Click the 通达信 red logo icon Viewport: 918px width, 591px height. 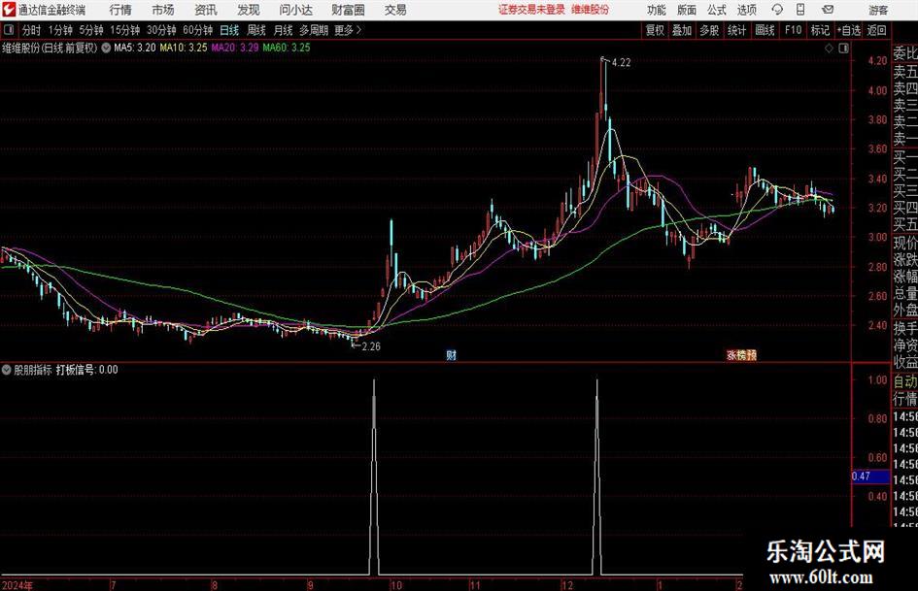click(x=9, y=10)
